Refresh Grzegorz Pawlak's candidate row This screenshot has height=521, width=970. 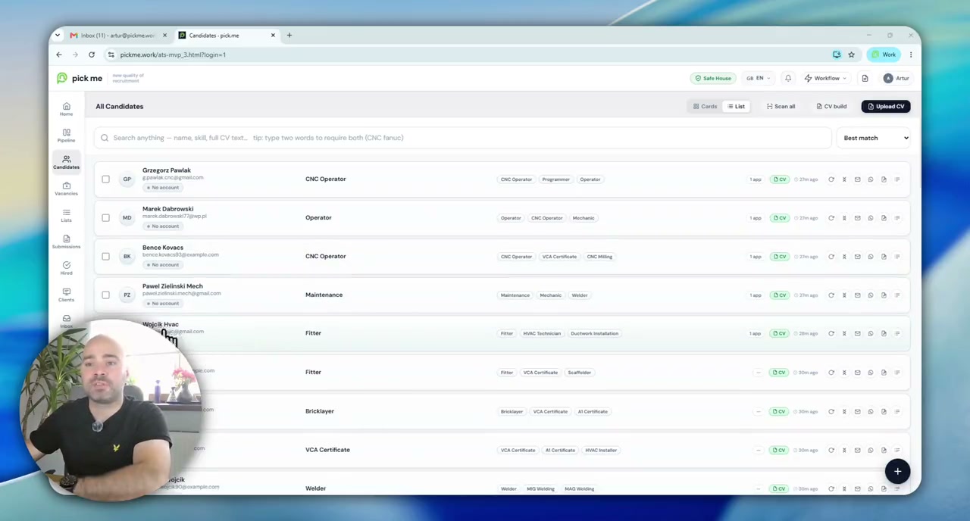[831, 179]
